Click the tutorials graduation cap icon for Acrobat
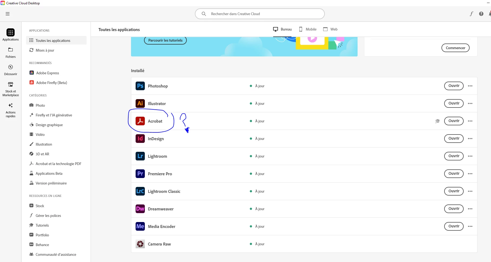491x262 pixels. pos(437,121)
